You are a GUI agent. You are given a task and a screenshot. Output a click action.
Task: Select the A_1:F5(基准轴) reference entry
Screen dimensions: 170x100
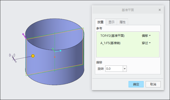tap(110, 43)
